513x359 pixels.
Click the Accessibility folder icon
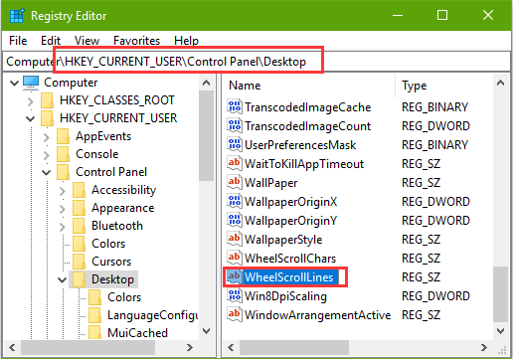coord(79,190)
